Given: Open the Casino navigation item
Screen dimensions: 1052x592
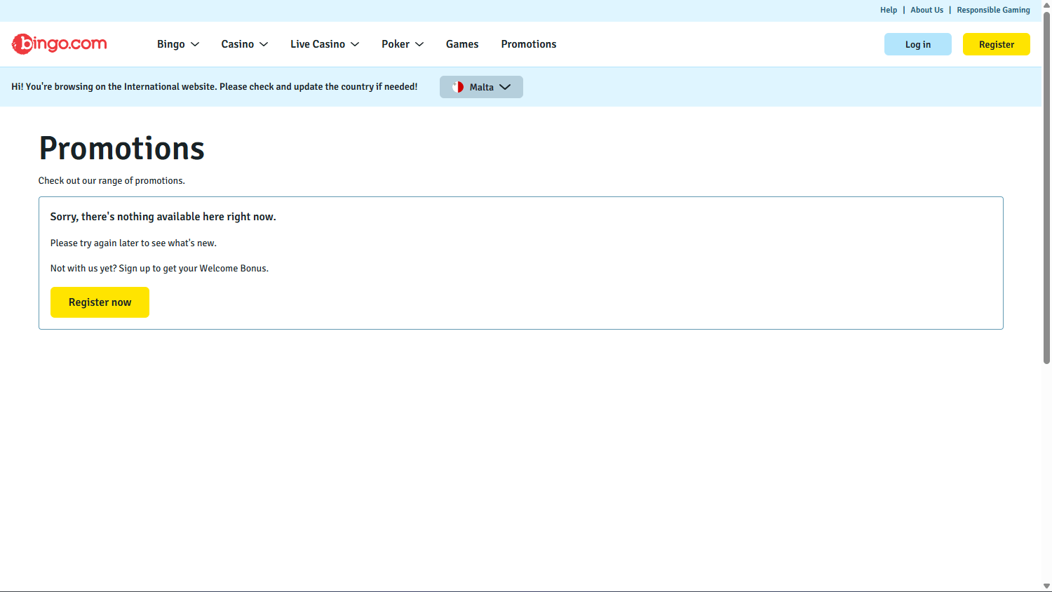Looking at the screenshot, I should click(237, 44).
